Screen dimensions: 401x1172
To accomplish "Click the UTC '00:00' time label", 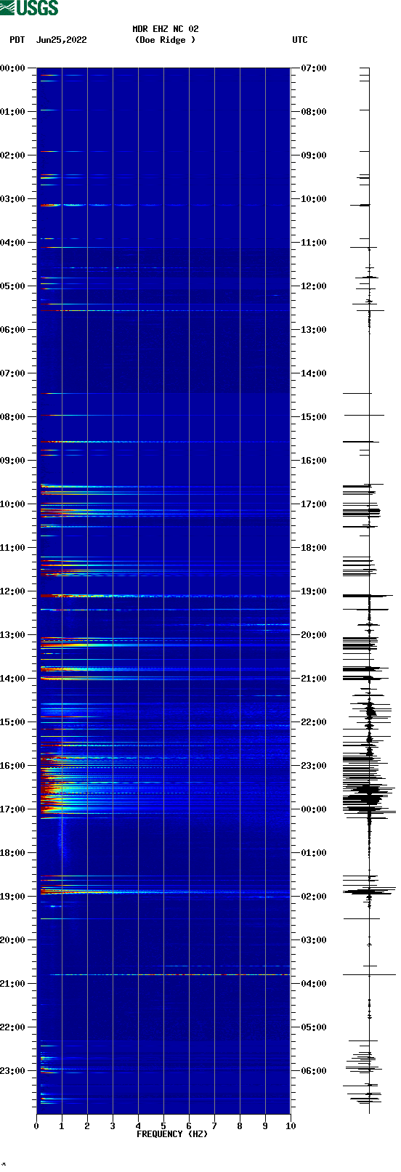I will pos(314,809).
